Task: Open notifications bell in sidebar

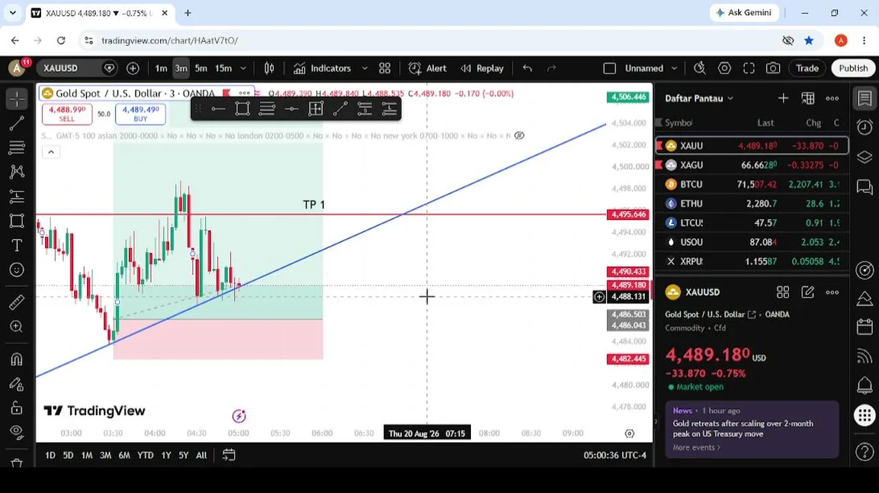Action: (865, 385)
